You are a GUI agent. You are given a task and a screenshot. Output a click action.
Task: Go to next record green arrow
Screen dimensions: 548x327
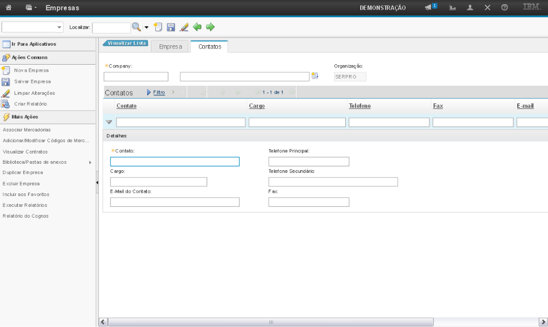coord(210,27)
